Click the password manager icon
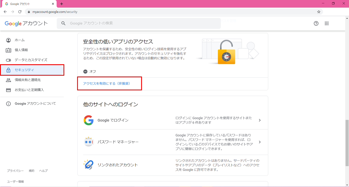The height and width of the screenshot is (187, 349). [89, 142]
